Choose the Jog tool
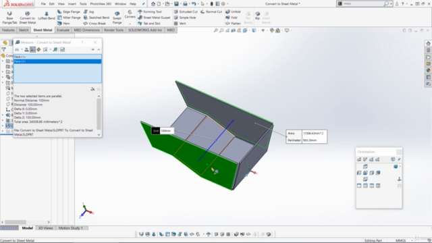The width and height of the screenshot is (432, 243). click(x=88, y=11)
